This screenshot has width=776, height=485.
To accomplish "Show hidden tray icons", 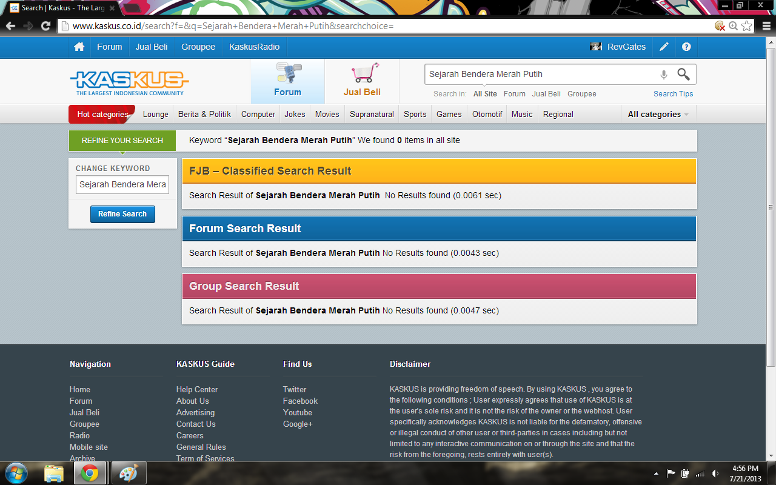I will pyautogui.click(x=657, y=473).
